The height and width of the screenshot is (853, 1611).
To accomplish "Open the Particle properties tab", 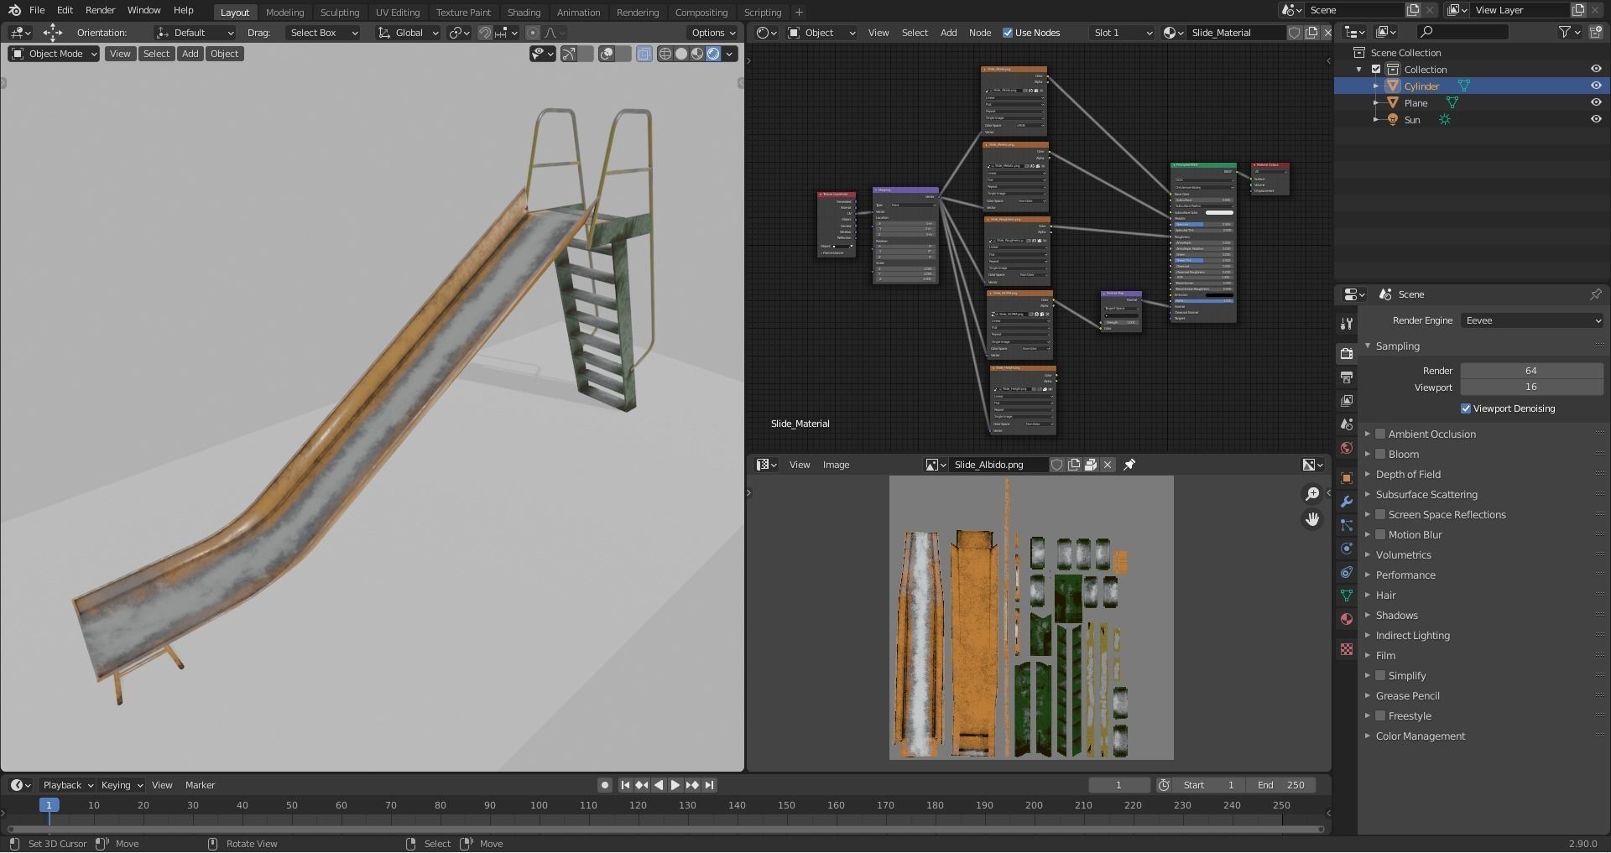I will 1347,525.
